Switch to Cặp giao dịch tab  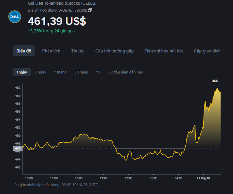(207, 51)
